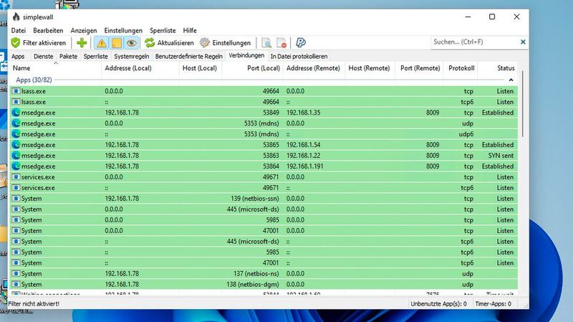The height and width of the screenshot is (322, 573).
Task: Sort by the Port (Remote) column header
Action: (420, 68)
